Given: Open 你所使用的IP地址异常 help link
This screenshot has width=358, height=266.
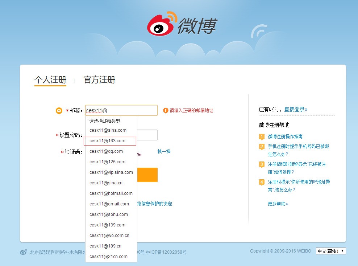Looking at the screenshot, I should coord(299,186).
